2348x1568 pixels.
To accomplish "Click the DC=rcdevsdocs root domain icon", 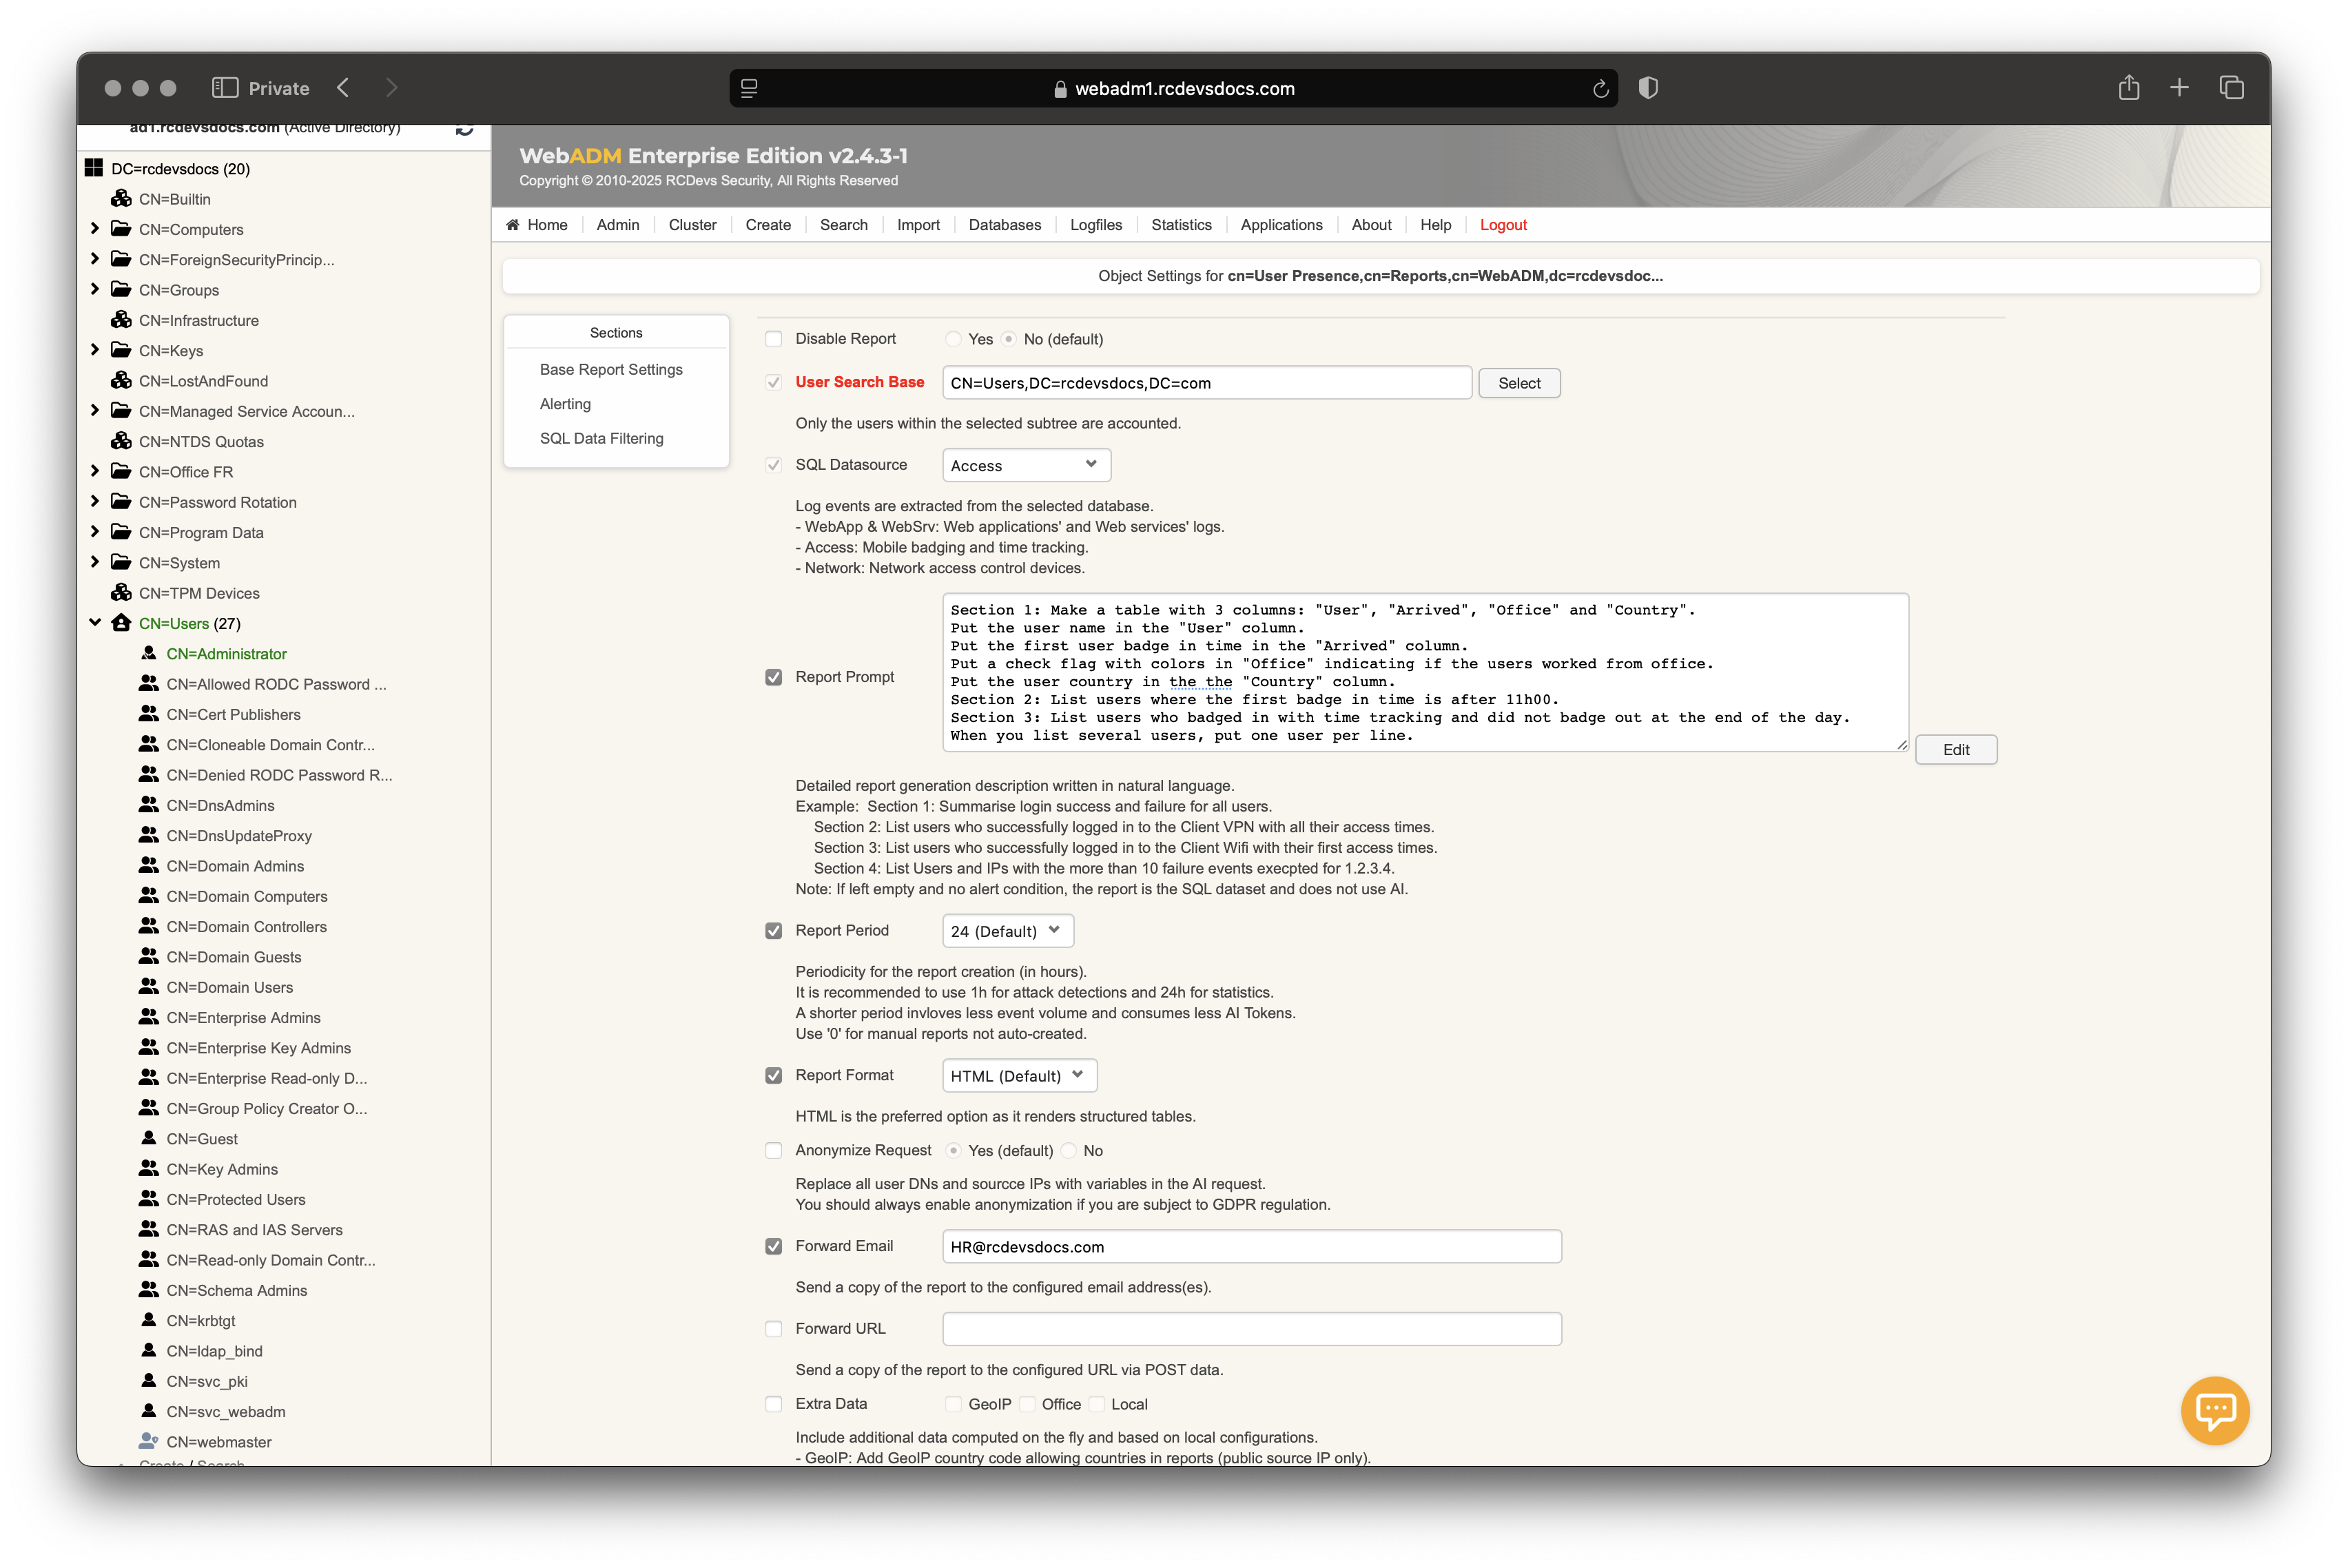I will pyautogui.click(x=94, y=168).
